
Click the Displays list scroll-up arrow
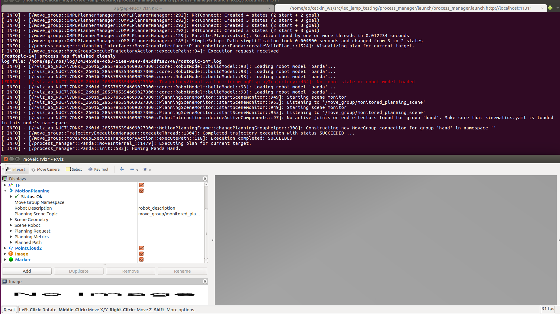click(x=206, y=184)
